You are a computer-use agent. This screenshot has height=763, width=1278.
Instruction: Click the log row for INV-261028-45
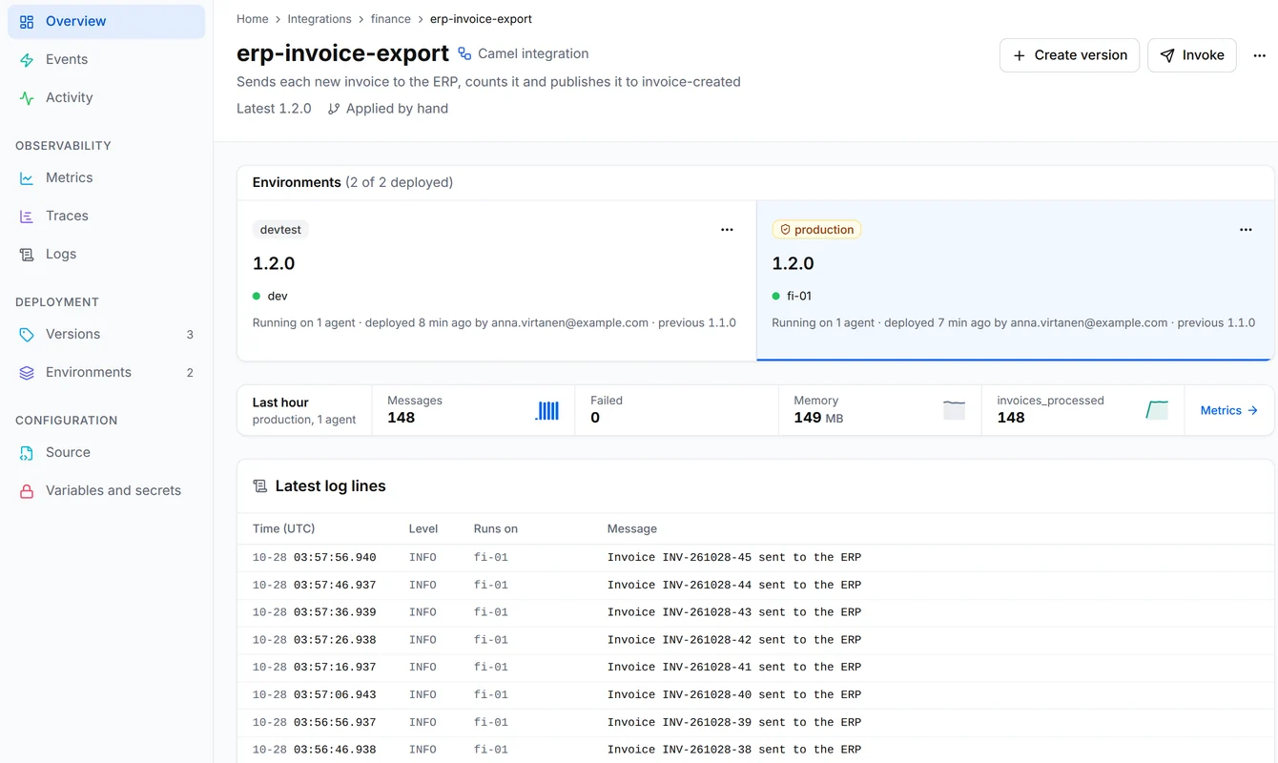(755, 558)
